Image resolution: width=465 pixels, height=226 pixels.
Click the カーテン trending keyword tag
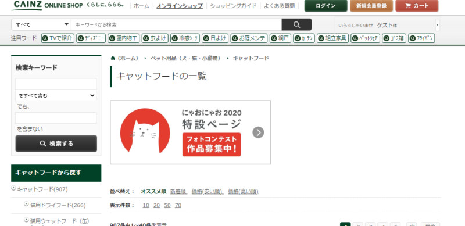(x=304, y=38)
